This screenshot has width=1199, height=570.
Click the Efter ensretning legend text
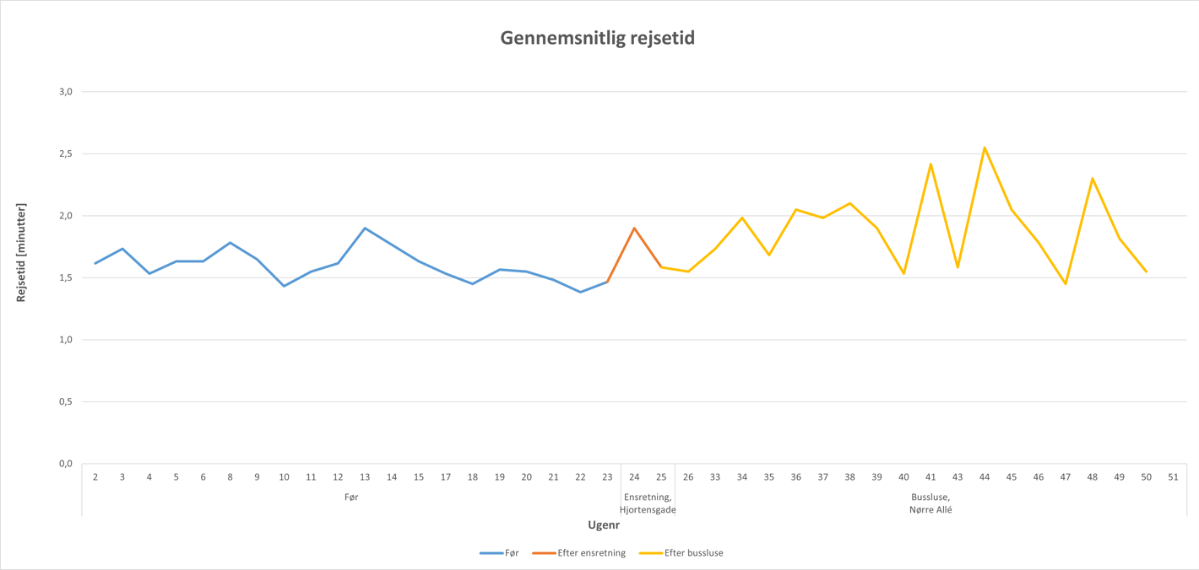[591, 553]
